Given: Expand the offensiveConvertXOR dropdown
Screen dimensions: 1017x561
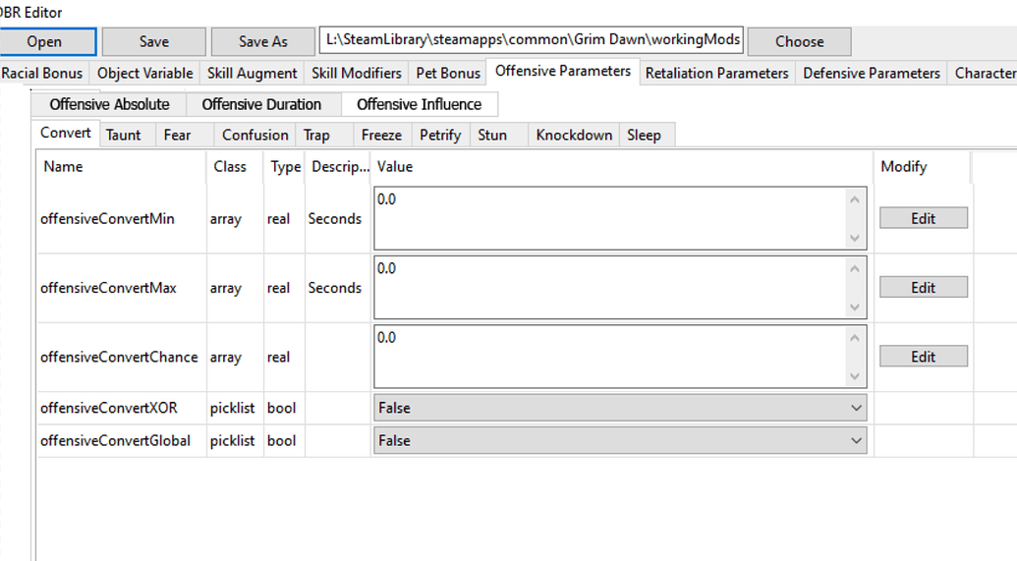Looking at the screenshot, I should (x=620, y=408).
